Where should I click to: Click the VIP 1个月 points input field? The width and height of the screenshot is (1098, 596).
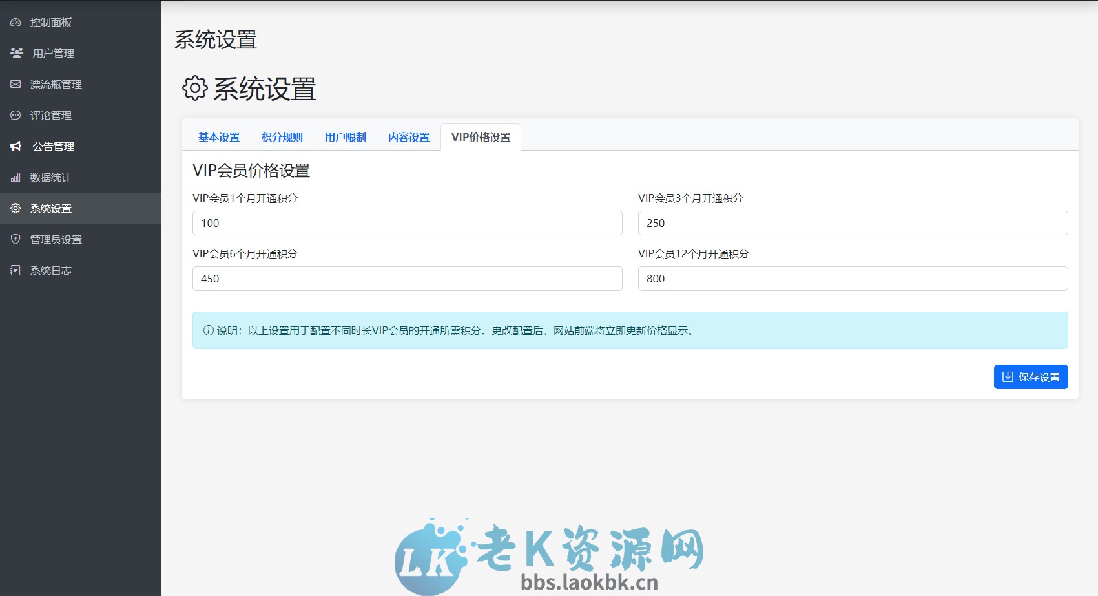(407, 223)
